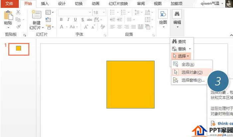This screenshot has width=233, height=137.
Task: Switch to the 设计 (Design) tab
Action: 62,4
